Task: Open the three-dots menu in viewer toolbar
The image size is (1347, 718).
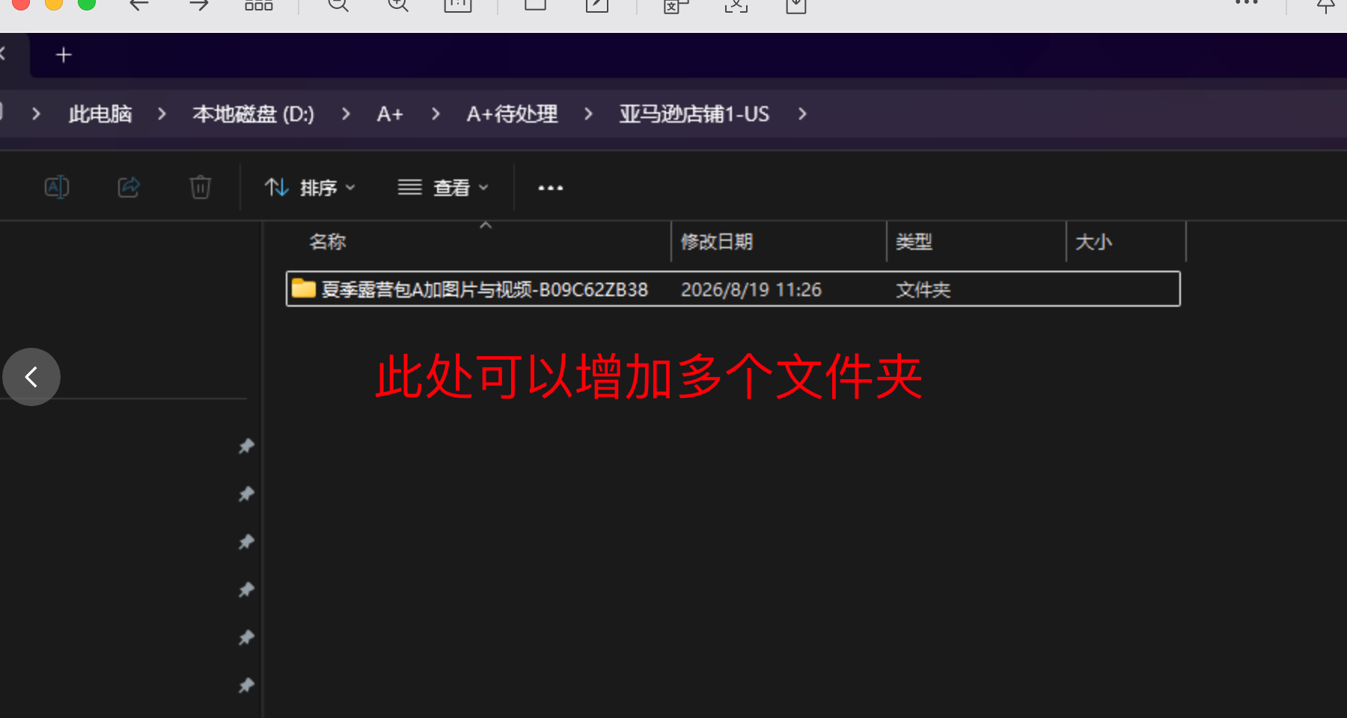Action: (x=1247, y=3)
